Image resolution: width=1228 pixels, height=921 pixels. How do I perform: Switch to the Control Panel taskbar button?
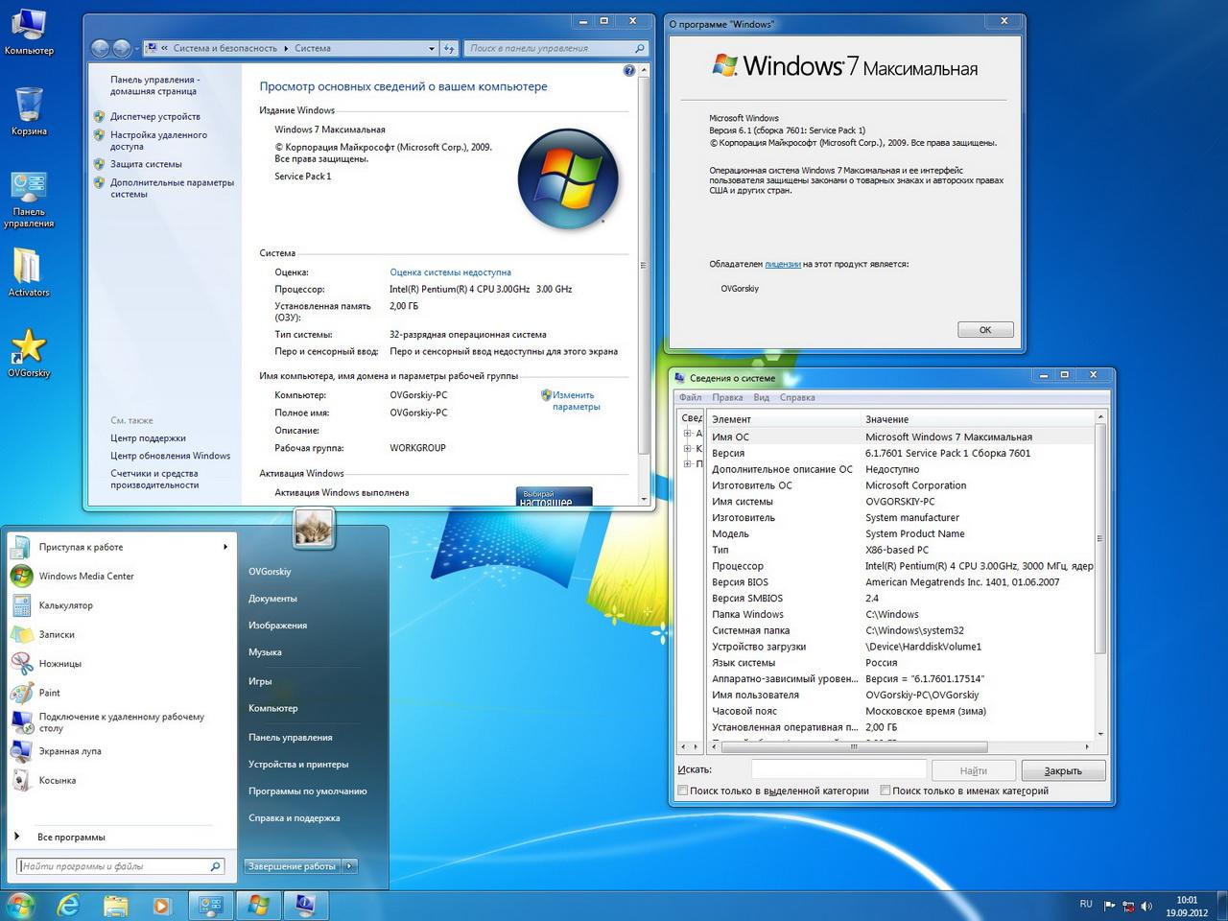pos(211,905)
